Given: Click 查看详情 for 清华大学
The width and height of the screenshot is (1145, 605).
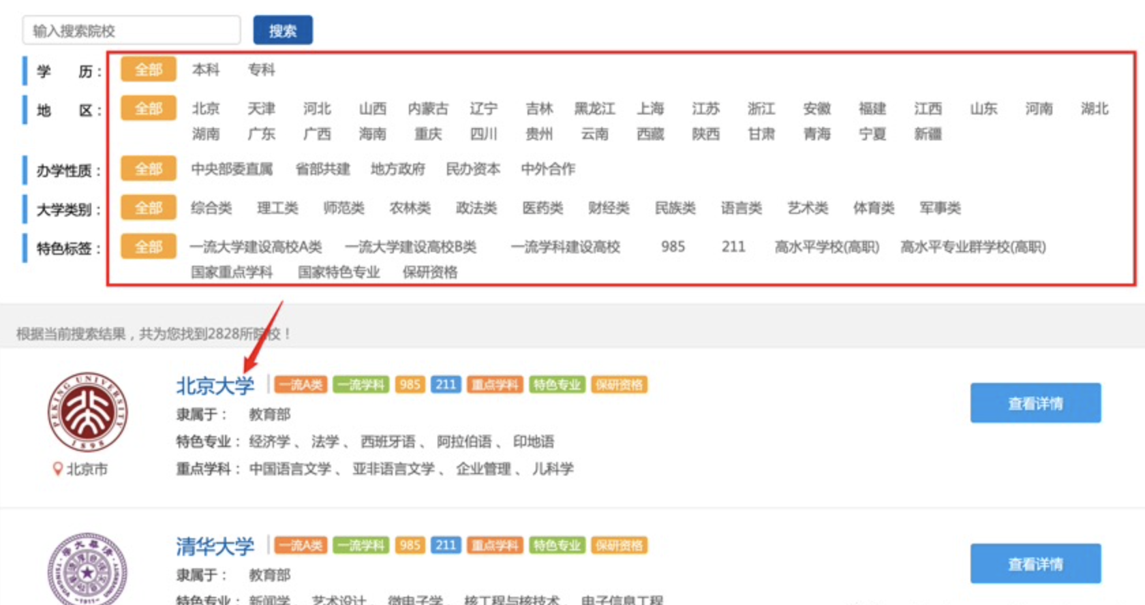Looking at the screenshot, I should pos(1035,564).
